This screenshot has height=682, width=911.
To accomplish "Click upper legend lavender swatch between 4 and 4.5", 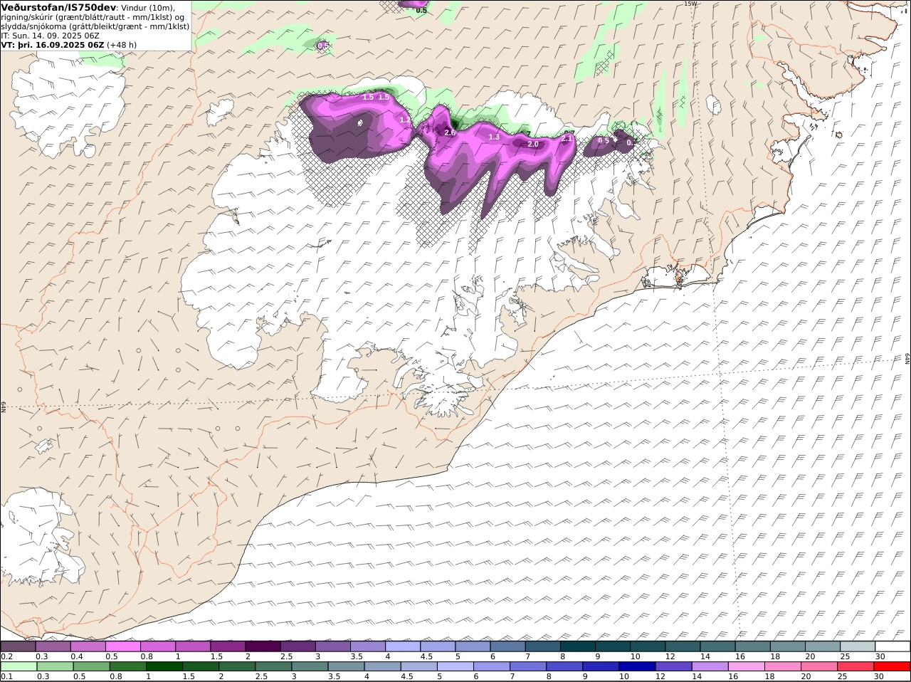I will [401, 646].
